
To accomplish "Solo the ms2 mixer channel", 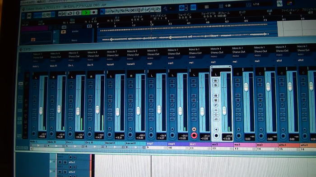I will pyautogui.click(x=216, y=86).
